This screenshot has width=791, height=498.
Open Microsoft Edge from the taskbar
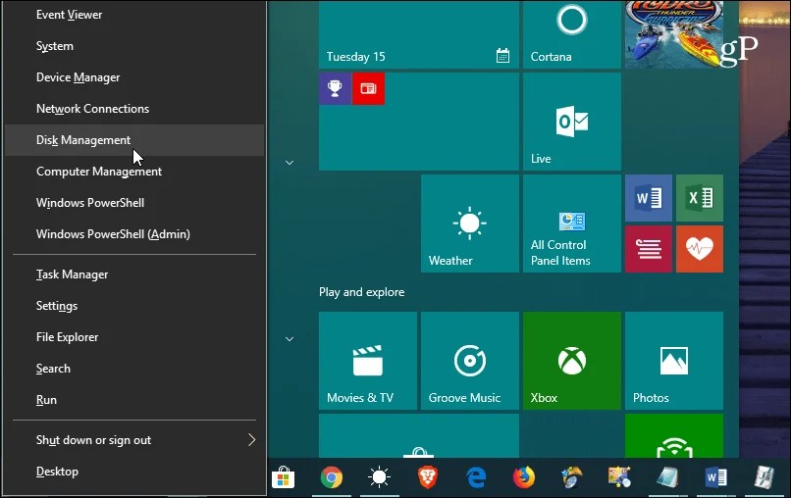pyautogui.click(x=476, y=477)
